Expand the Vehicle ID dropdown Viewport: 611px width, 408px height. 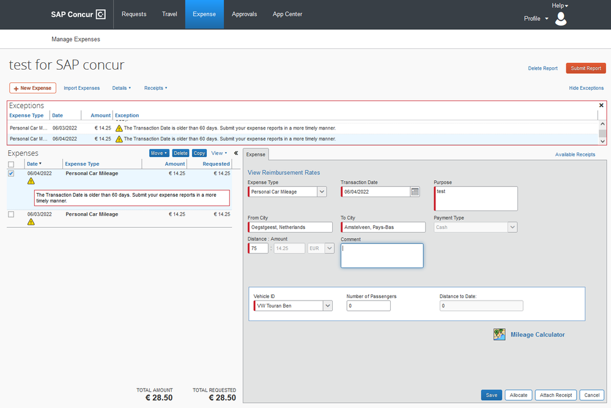(x=328, y=305)
